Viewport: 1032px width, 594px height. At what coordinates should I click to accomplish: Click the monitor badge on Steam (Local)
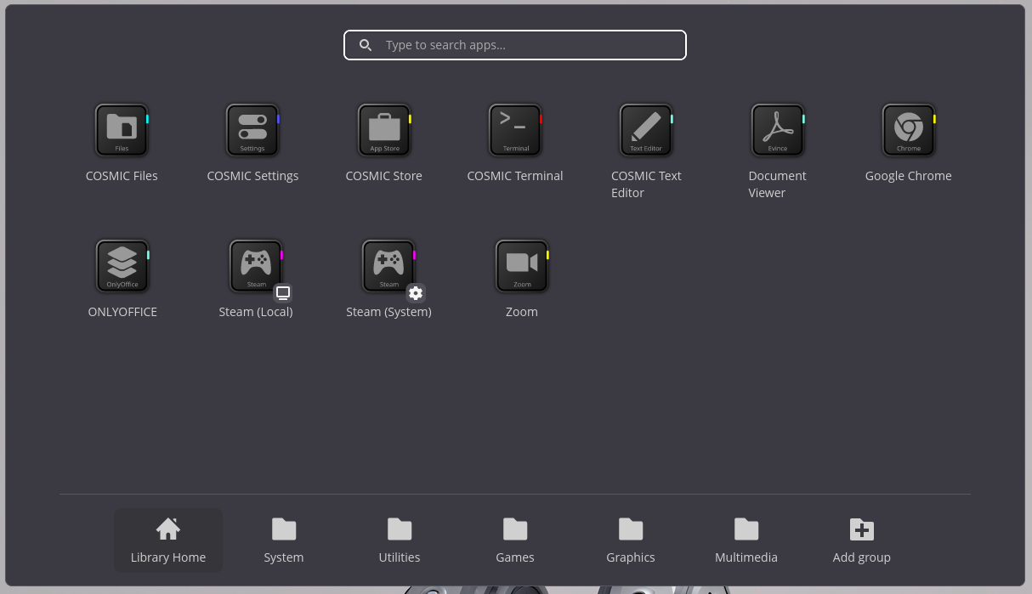(x=283, y=292)
